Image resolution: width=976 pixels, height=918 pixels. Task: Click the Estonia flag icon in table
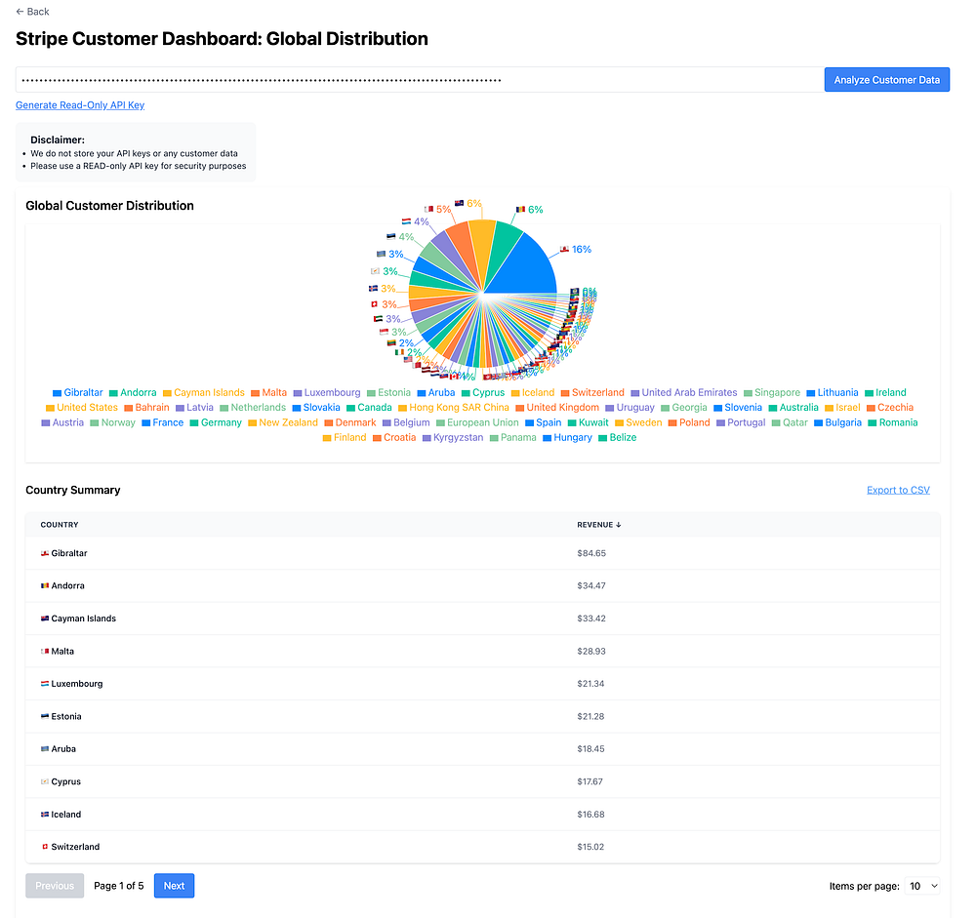pos(45,716)
